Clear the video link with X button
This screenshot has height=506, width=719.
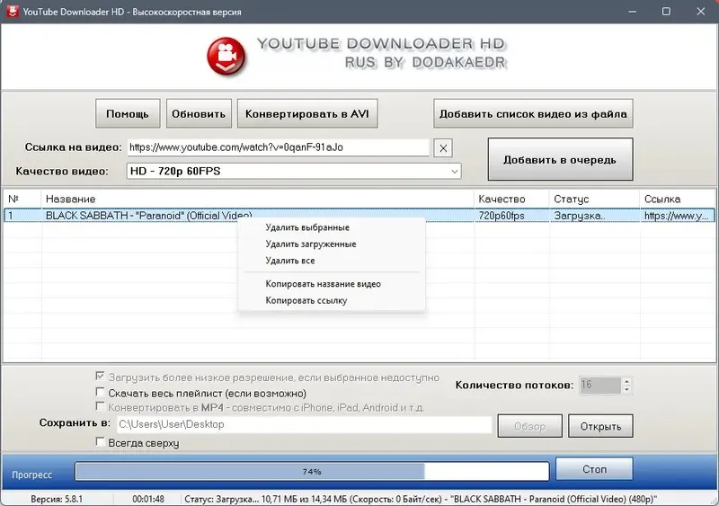443,148
